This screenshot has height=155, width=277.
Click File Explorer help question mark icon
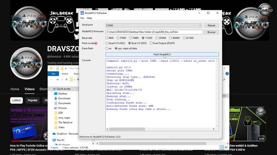227,74
